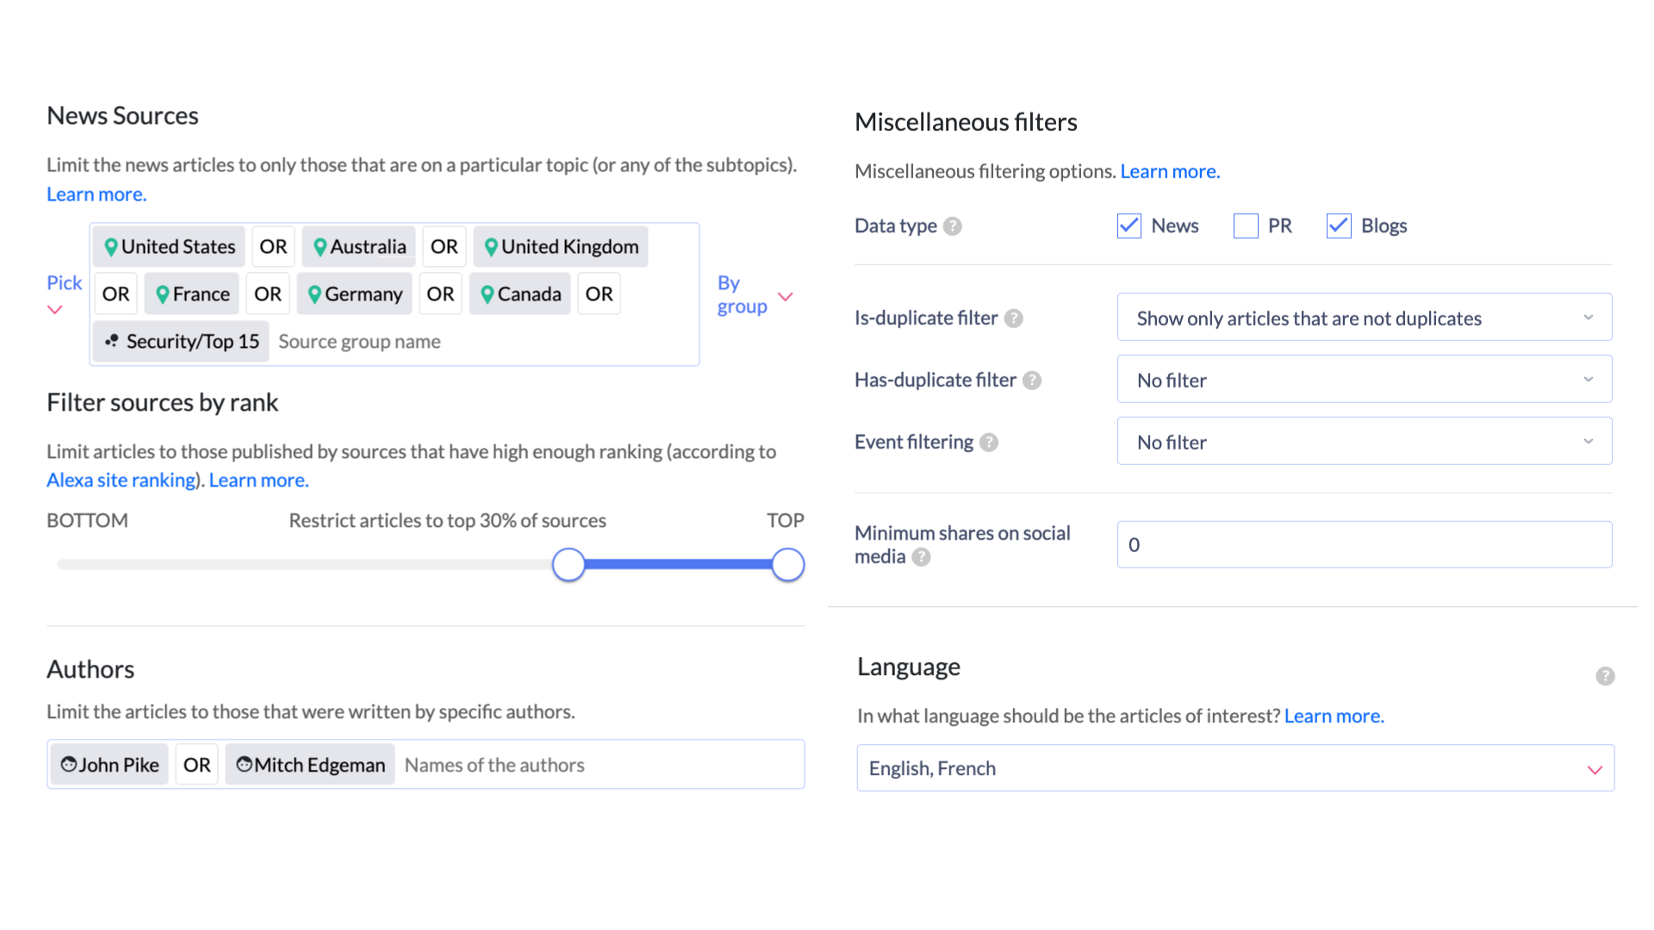The height and width of the screenshot is (930, 1654).
Task: Open the By group menu
Action: click(755, 294)
